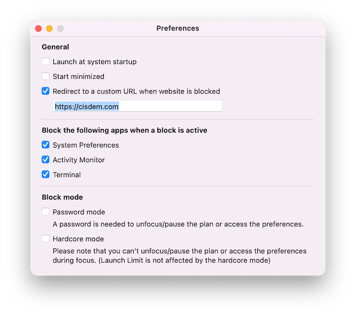
Task: Click the Block mode section heading
Action: point(62,197)
